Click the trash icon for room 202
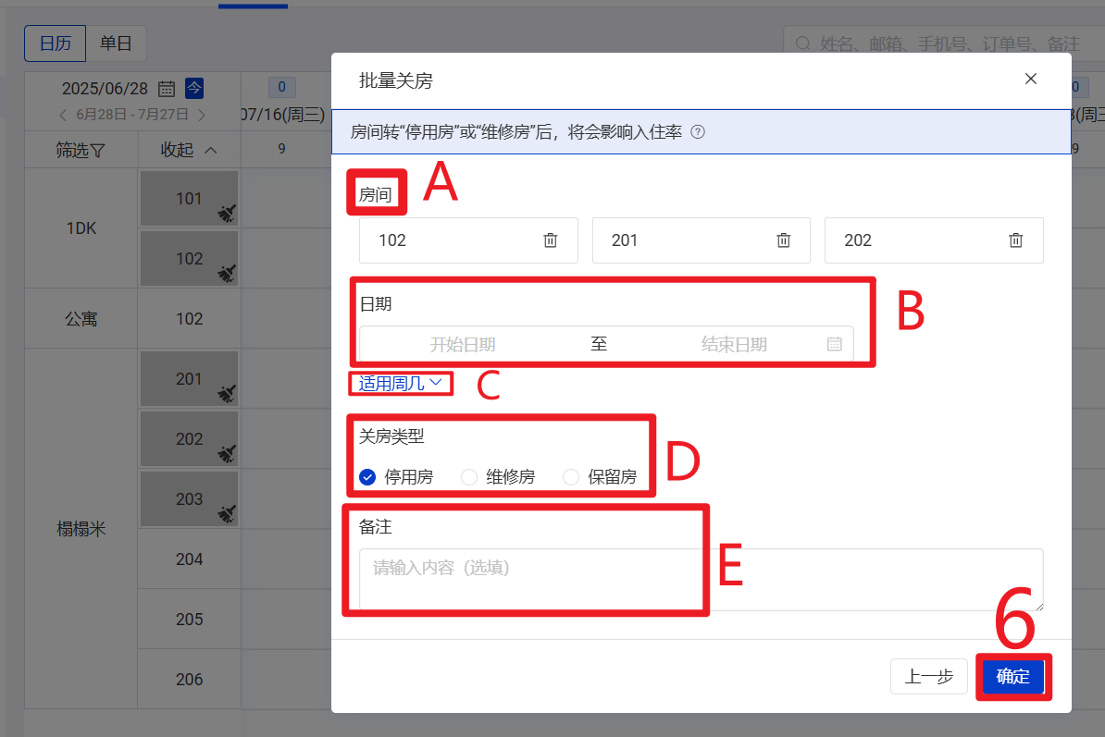 1015,240
